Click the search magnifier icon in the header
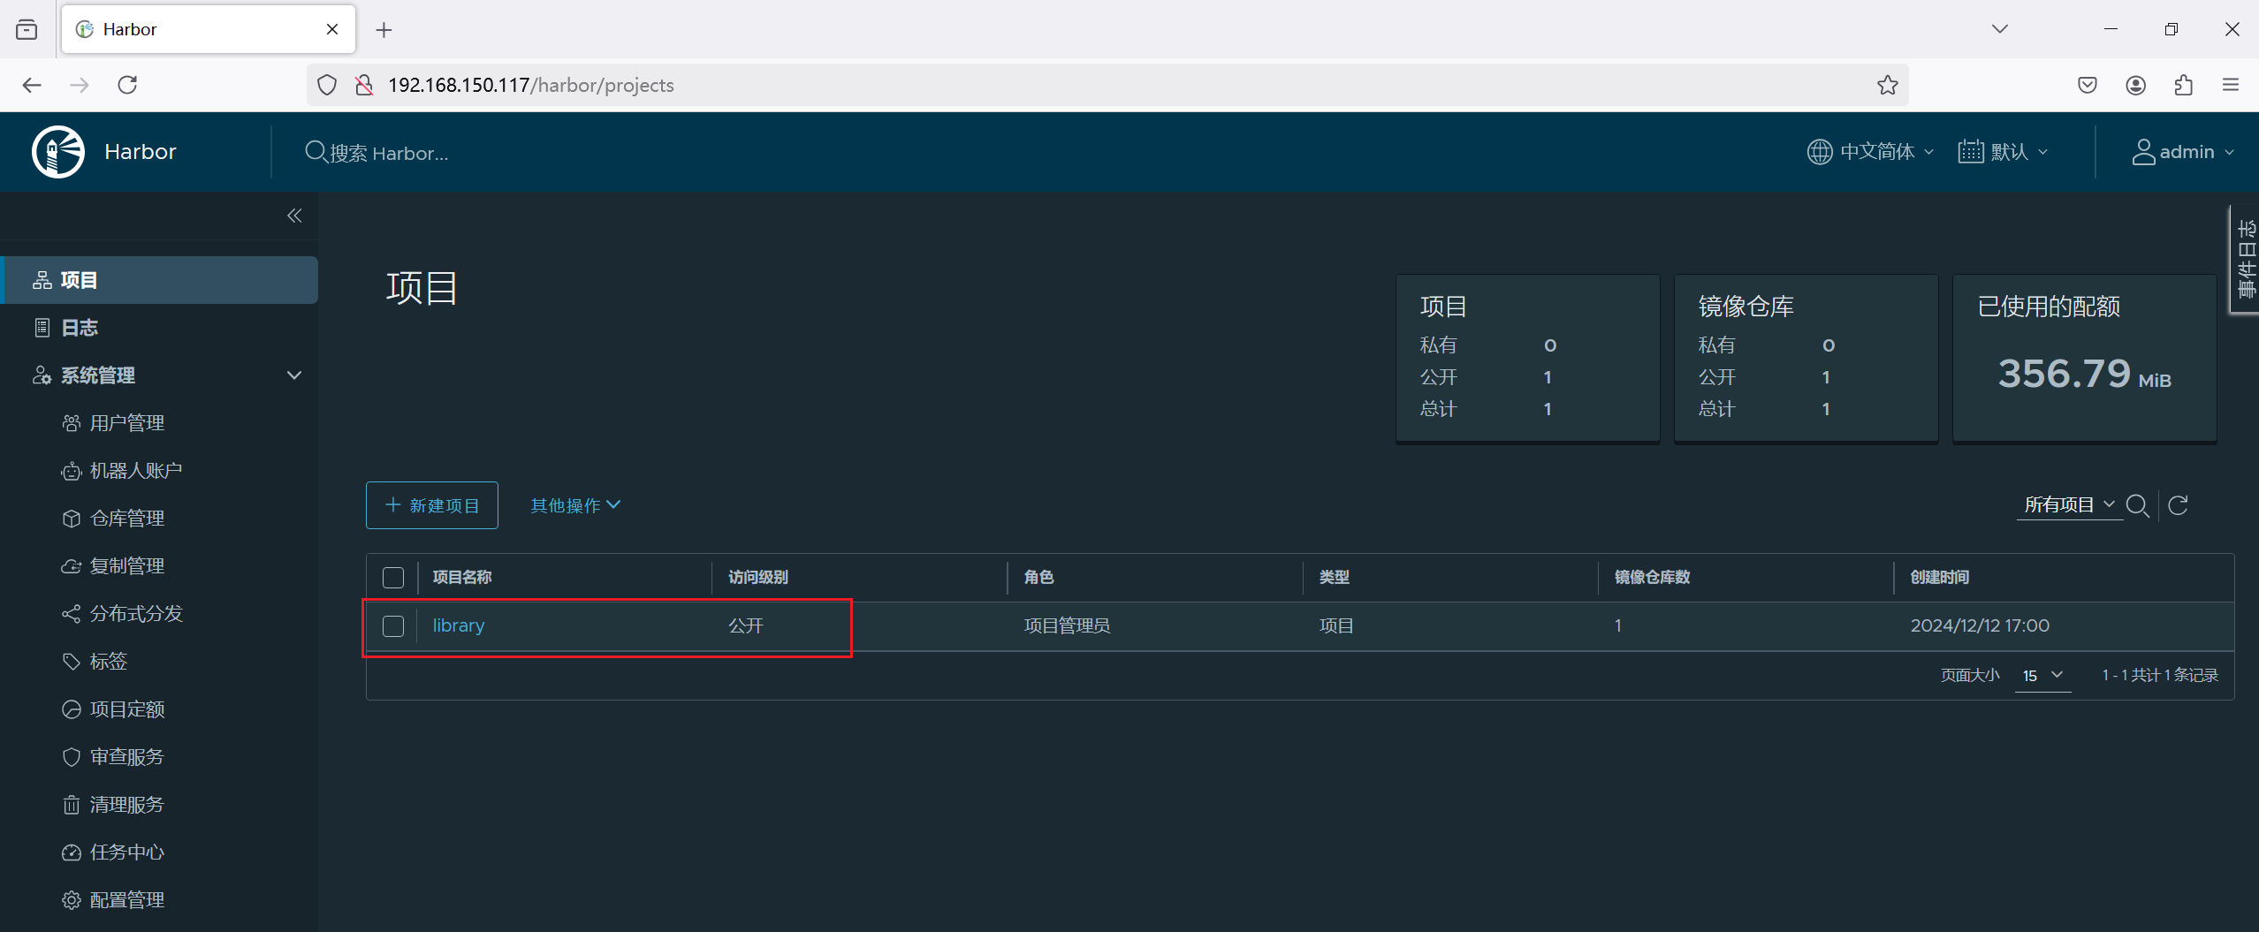The image size is (2259, 932). point(316,152)
